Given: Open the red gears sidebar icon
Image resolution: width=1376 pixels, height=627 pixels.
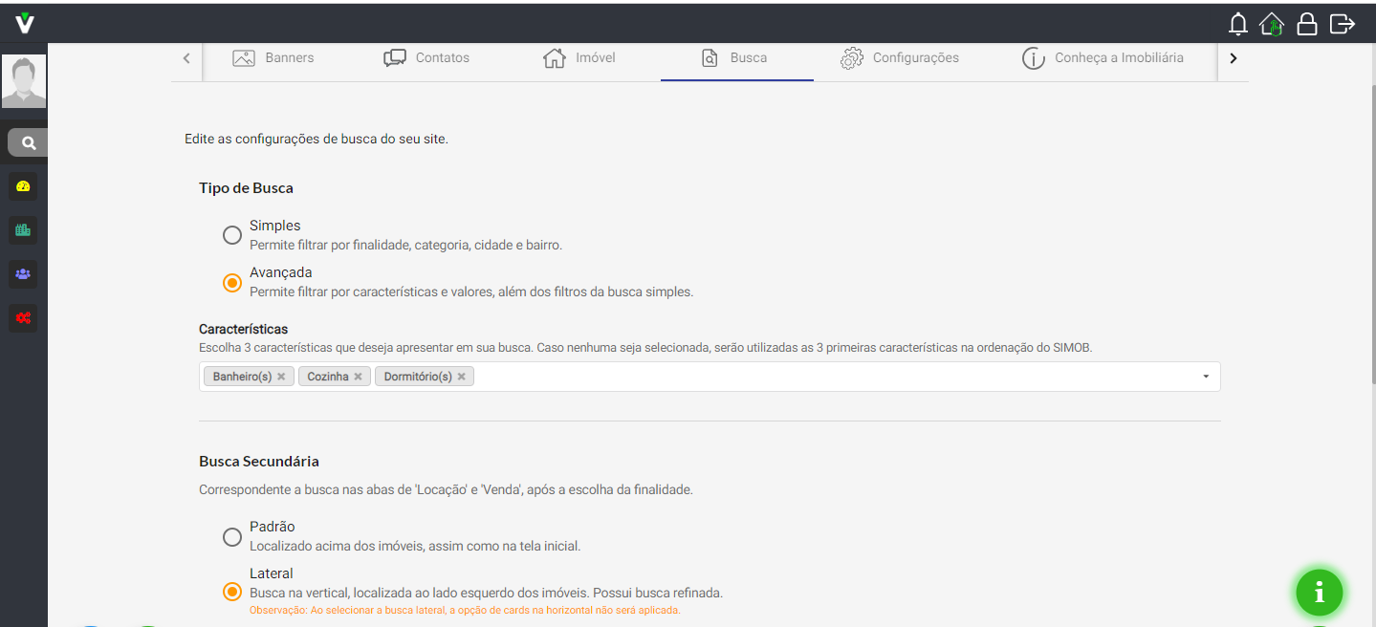Looking at the screenshot, I should [x=24, y=317].
